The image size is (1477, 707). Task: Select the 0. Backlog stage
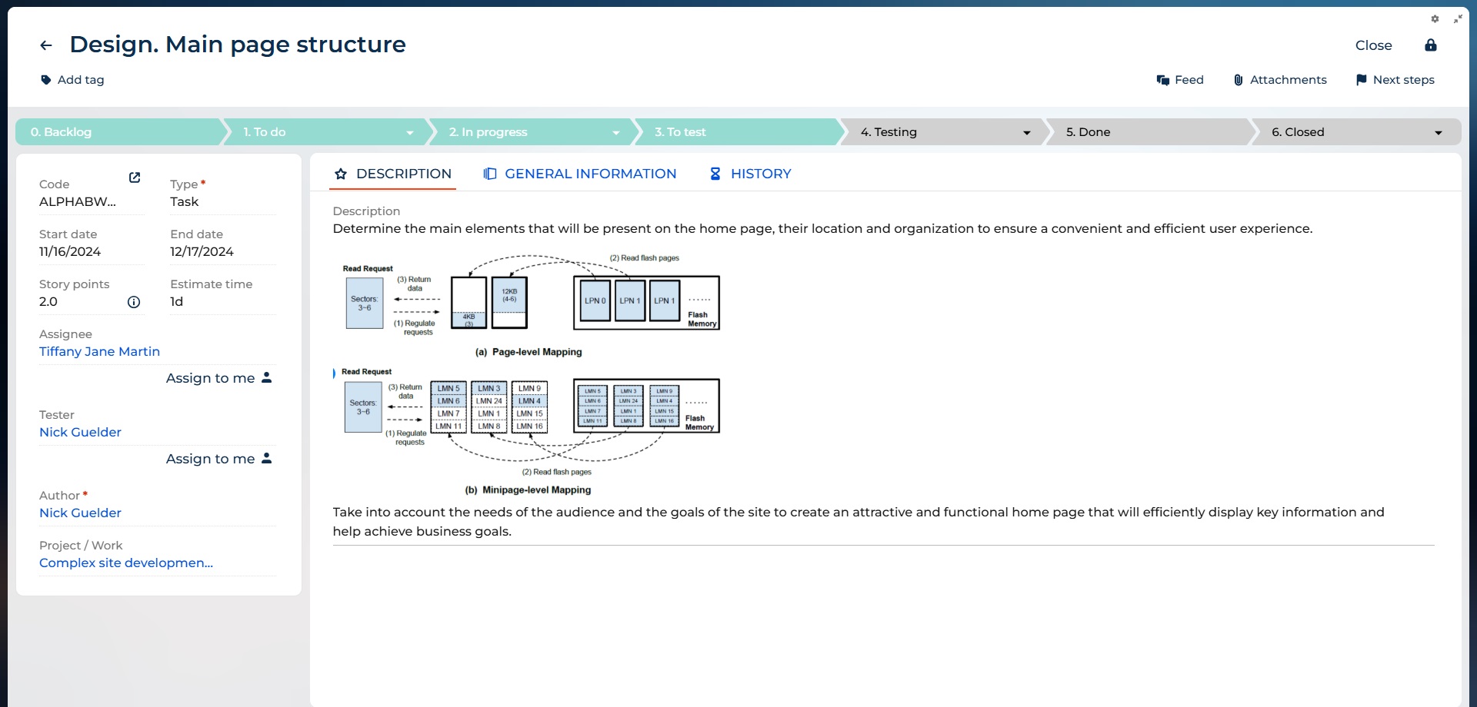(119, 132)
